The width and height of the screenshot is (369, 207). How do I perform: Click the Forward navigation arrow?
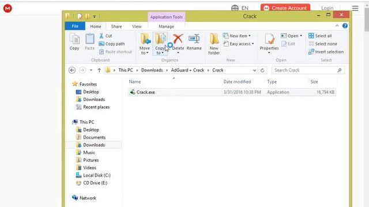[x=82, y=70]
